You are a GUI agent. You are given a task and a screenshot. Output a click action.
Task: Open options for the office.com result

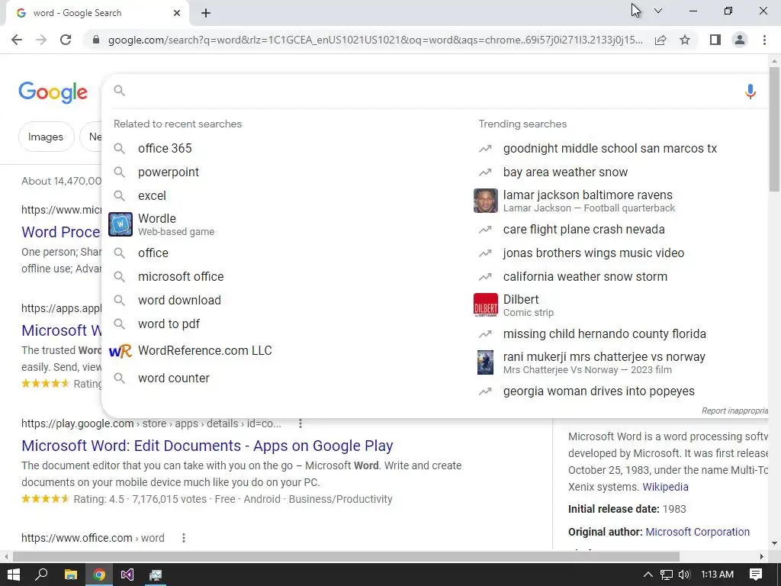coord(183,538)
